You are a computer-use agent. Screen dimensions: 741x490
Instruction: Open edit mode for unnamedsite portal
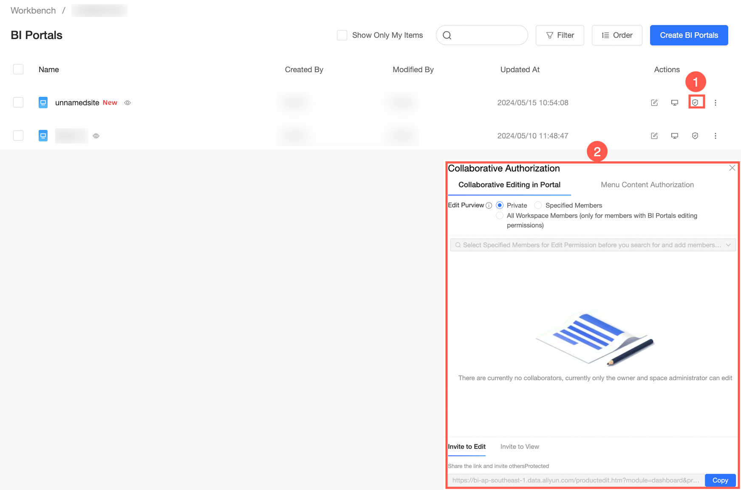(x=654, y=102)
